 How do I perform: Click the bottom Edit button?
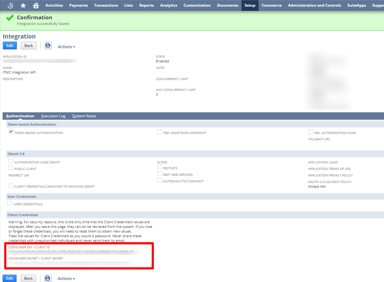(x=10, y=278)
